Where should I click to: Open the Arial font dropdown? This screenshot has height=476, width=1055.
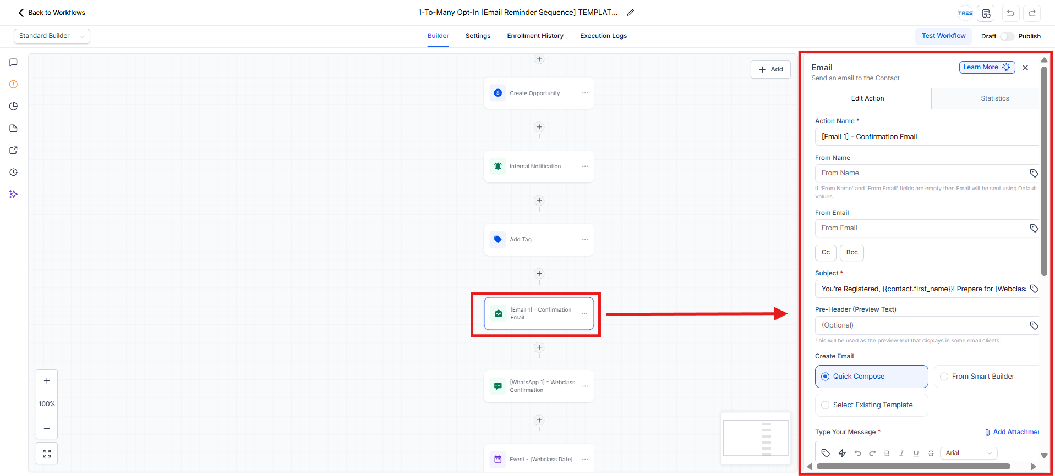coord(969,453)
